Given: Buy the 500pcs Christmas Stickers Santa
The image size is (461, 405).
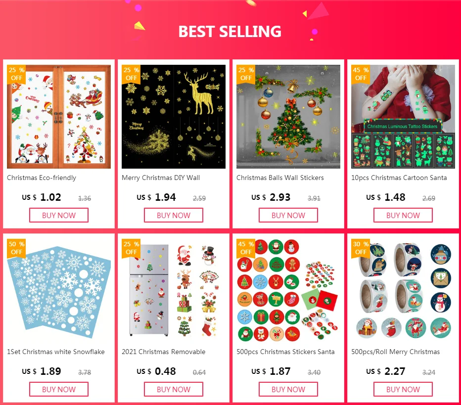Looking at the screenshot, I should tap(288, 389).
